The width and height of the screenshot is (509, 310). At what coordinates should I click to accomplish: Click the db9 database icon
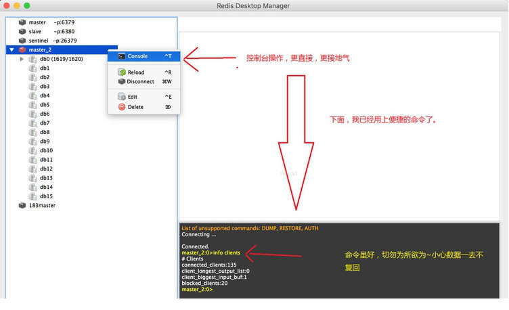pos(32,141)
